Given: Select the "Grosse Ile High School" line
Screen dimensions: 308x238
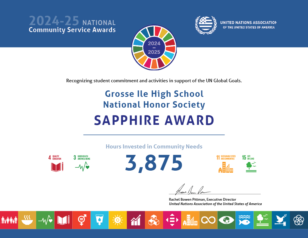Looking at the screenshot, I should tap(154, 94).
